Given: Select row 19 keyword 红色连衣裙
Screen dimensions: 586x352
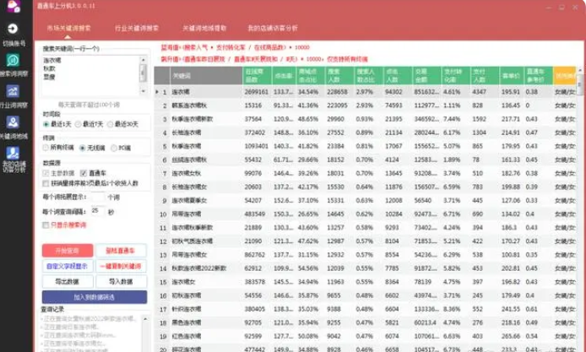Looking at the screenshot, I should [x=187, y=336].
